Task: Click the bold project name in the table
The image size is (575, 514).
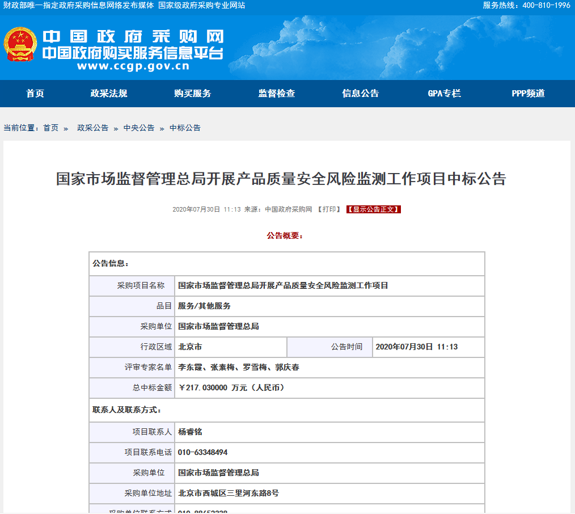Action: tap(282, 285)
